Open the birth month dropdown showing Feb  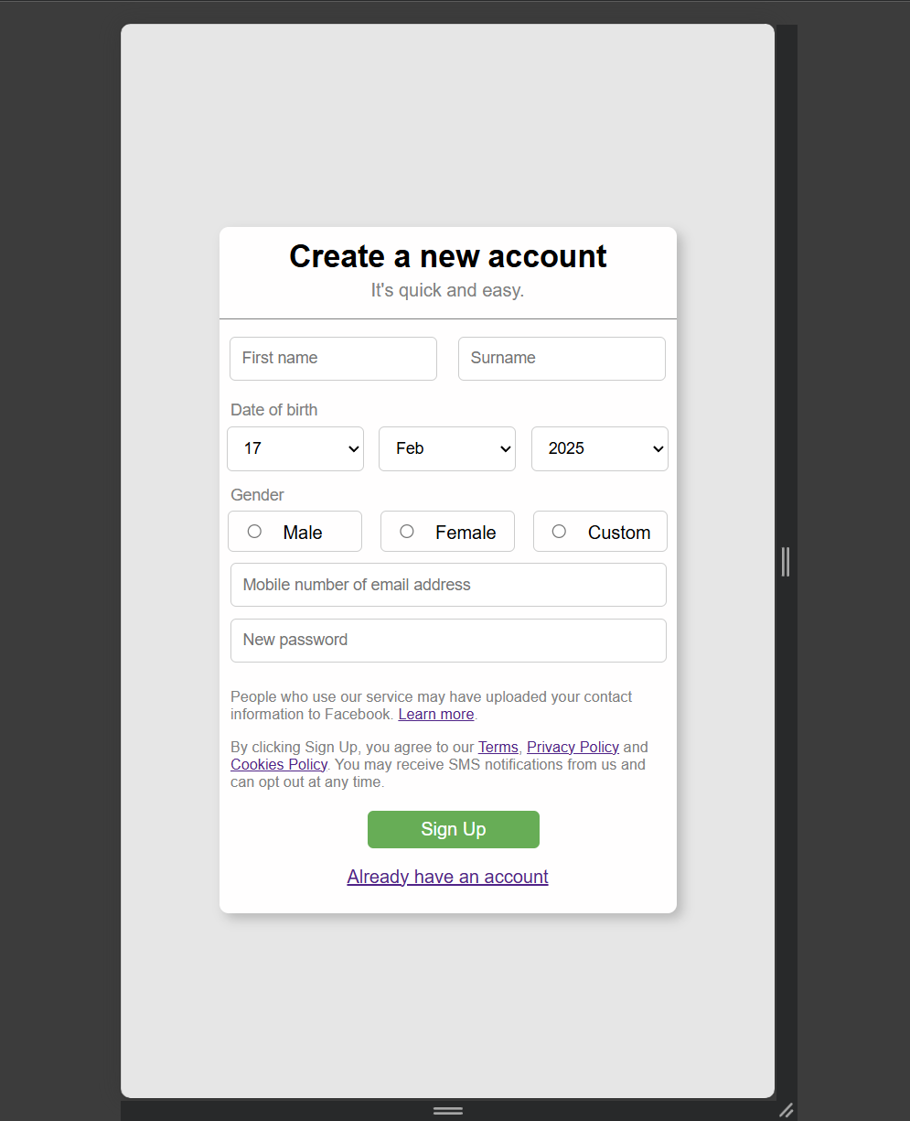447,448
